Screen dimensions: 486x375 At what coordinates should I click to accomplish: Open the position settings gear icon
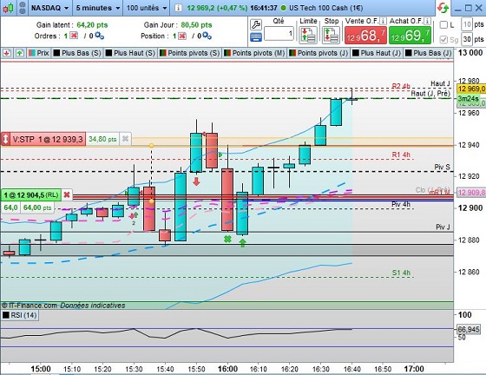point(207,36)
